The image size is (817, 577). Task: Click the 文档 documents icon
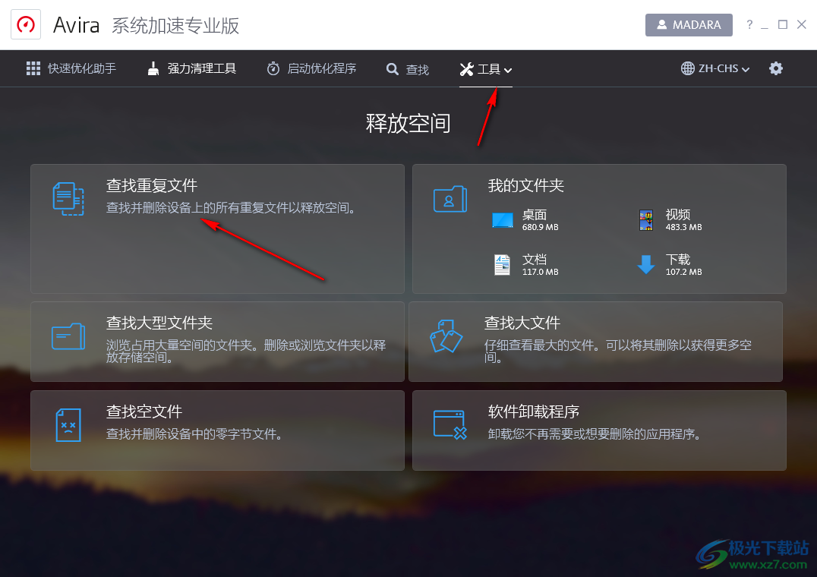(x=503, y=264)
